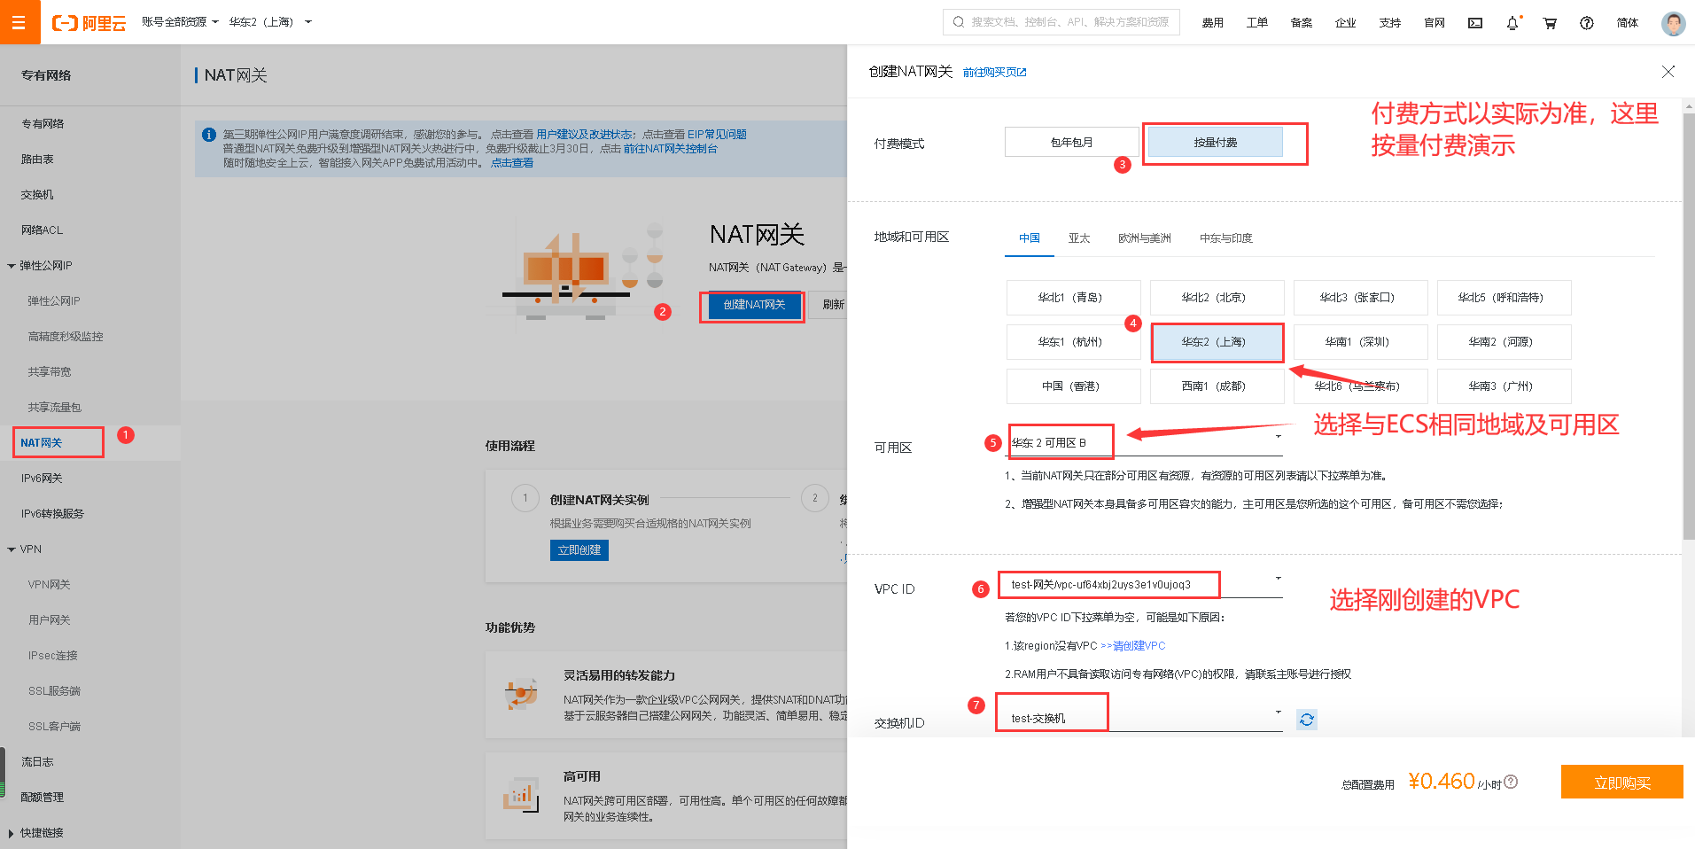Open 交换机 in the sidebar

tap(37, 195)
